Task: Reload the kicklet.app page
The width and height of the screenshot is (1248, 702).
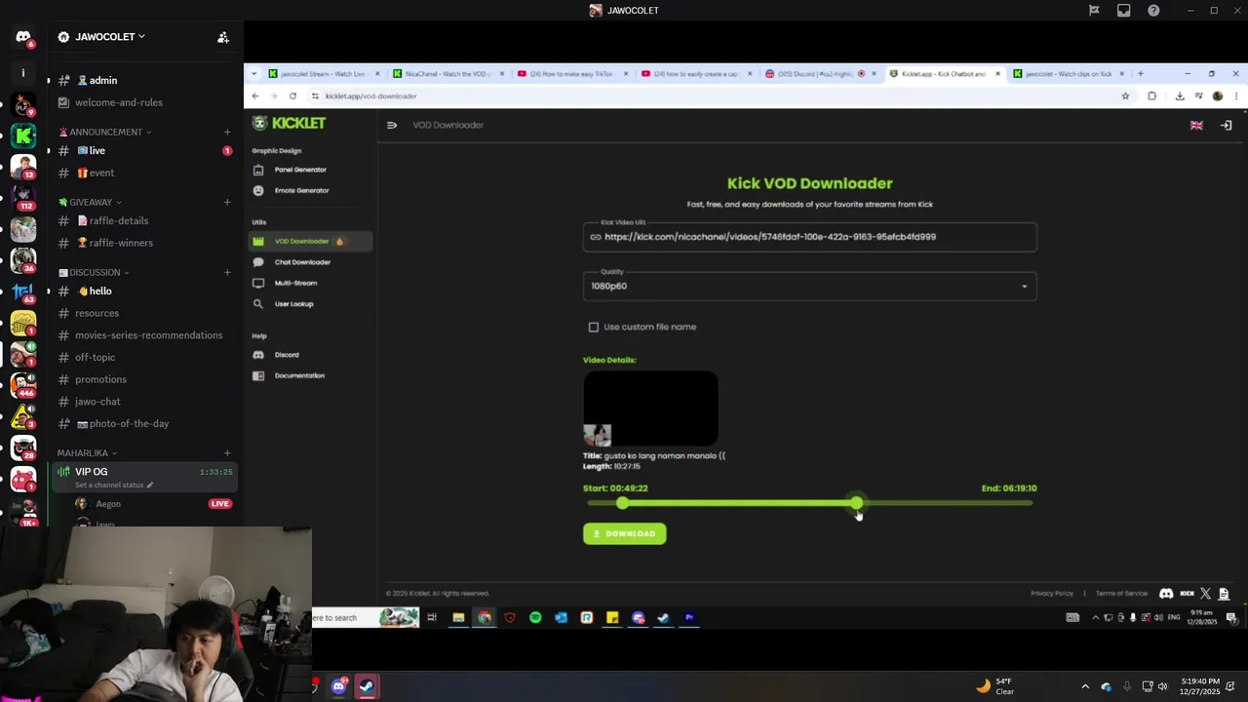Action: (292, 96)
